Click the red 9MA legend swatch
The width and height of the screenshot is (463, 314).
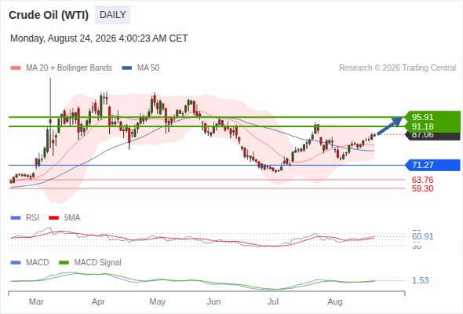pos(53,218)
